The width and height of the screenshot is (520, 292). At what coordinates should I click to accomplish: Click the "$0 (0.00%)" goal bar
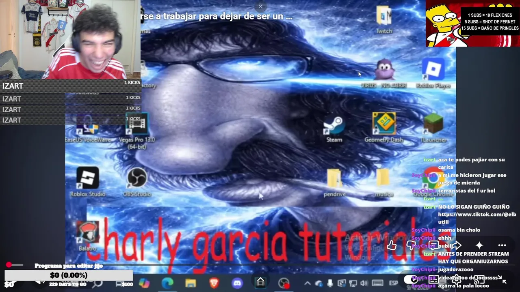tap(69, 275)
